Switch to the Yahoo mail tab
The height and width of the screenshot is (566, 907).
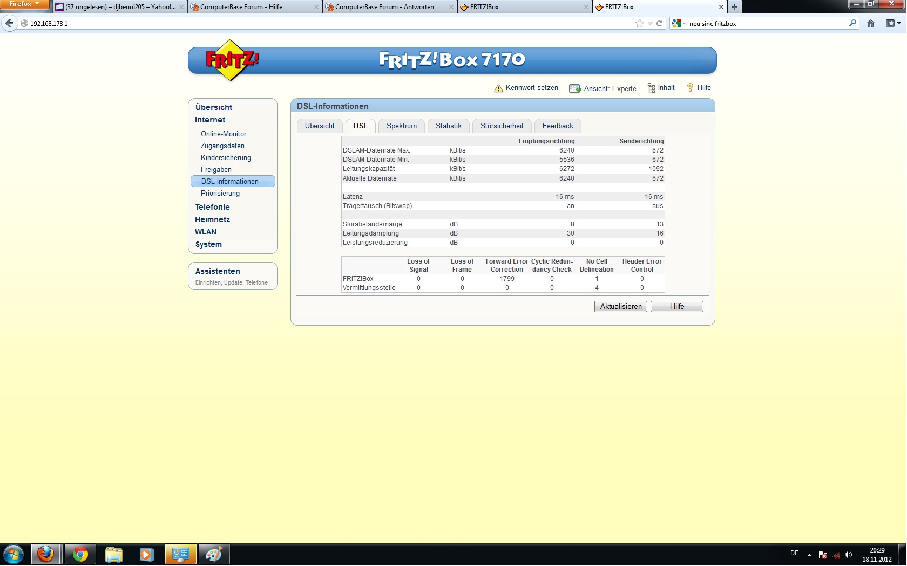tap(119, 7)
